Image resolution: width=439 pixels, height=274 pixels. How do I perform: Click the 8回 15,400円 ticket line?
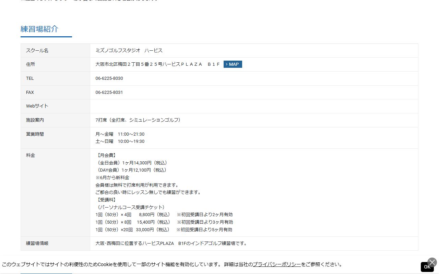(x=164, y=222)
